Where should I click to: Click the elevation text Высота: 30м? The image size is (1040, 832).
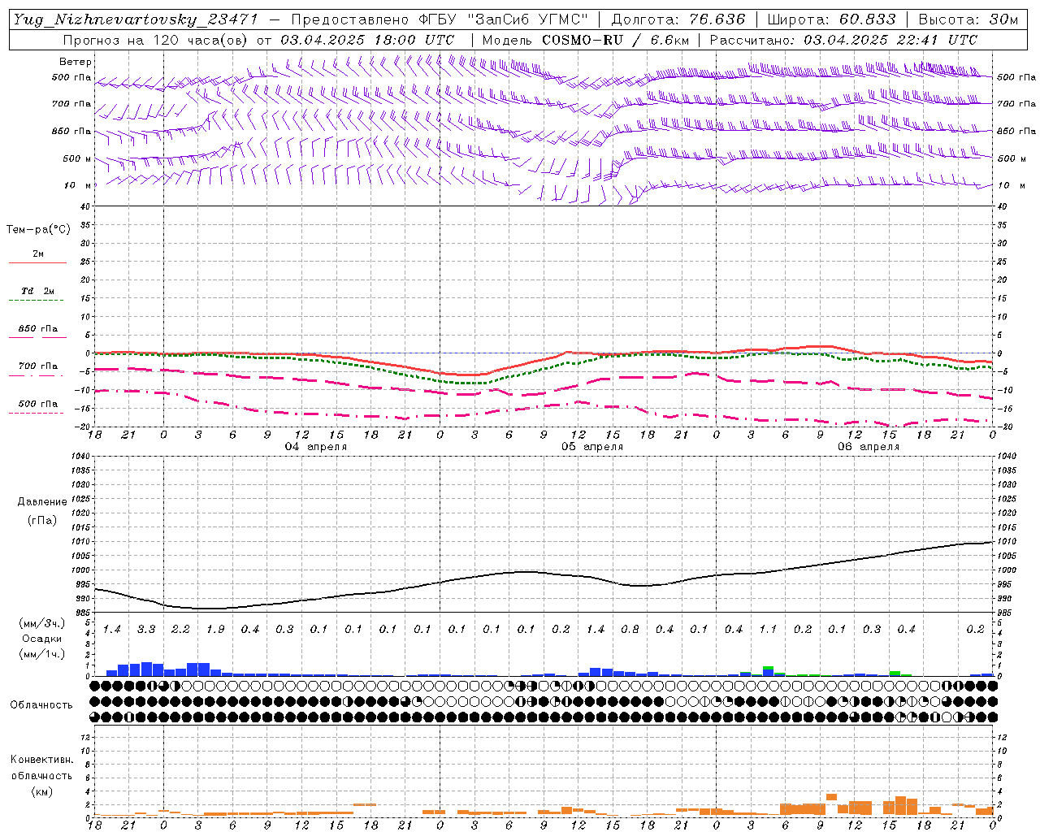pos(968,20)
